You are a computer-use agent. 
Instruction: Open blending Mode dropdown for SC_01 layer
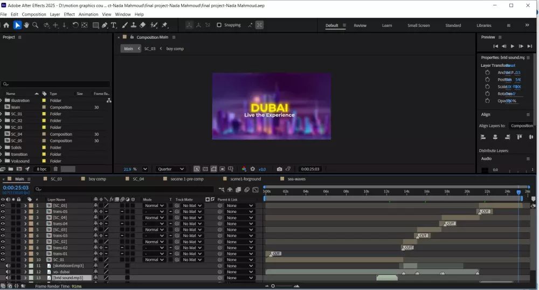(154, 260)
